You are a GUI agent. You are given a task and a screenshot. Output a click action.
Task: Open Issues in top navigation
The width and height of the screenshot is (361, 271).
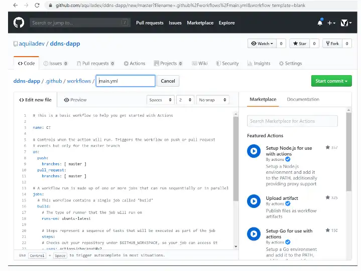175,23
